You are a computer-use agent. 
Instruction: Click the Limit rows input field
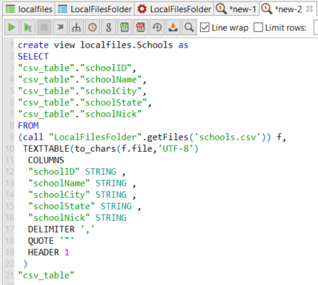(x=316, y=27)
